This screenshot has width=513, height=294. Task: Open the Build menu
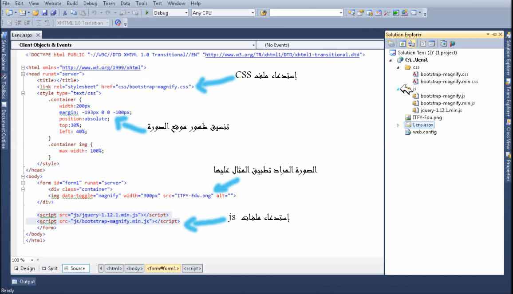(72, 3)
